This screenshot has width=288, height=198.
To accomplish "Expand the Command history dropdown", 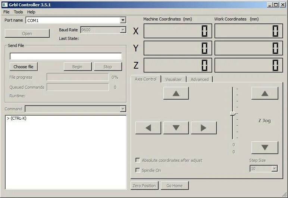I will 123,109.
